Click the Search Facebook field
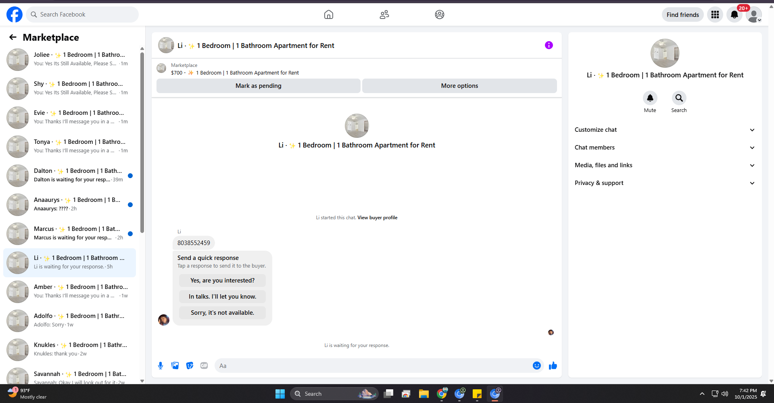This screenshot has height=403, width=774. coord(82,15)
